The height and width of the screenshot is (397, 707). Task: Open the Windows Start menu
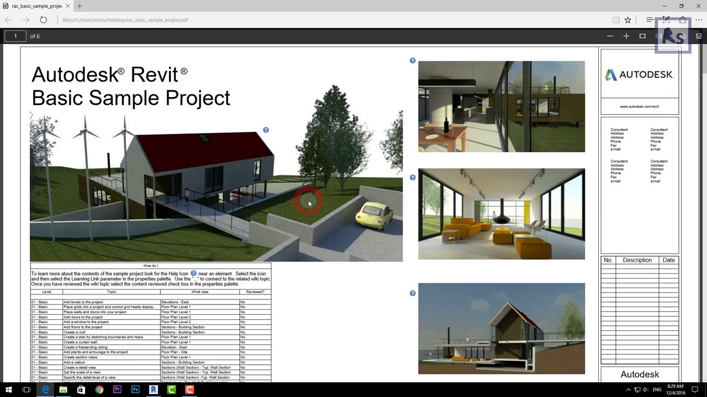(8, 390)
